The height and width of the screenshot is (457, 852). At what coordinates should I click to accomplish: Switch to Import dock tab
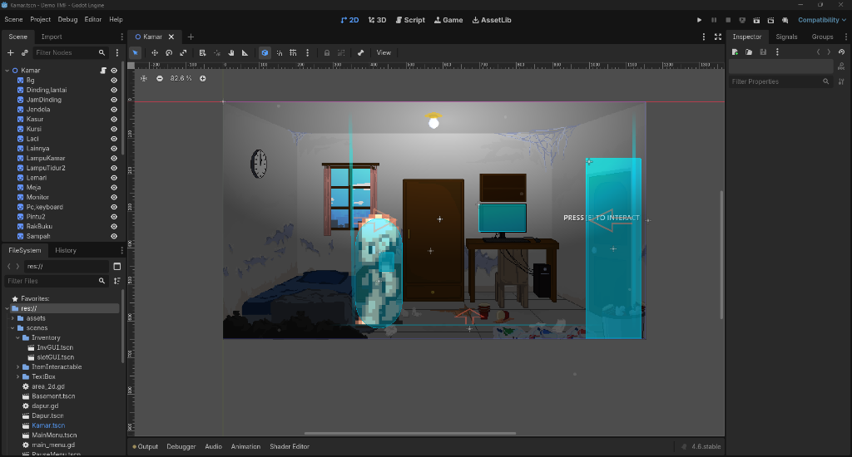pos(52,37)
